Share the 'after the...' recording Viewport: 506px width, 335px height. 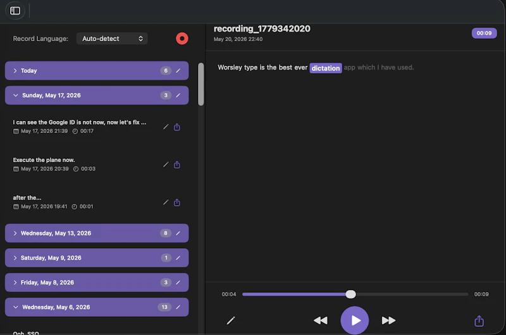pos(177,202)
